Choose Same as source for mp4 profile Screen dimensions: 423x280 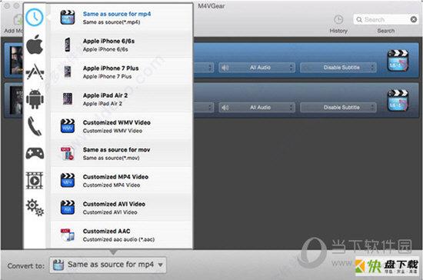122,18
